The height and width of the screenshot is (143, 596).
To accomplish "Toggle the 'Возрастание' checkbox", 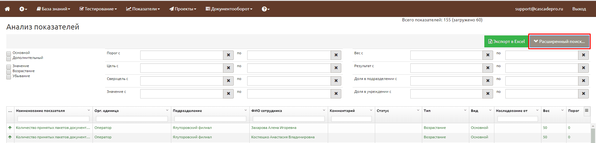I will point(9,72).
